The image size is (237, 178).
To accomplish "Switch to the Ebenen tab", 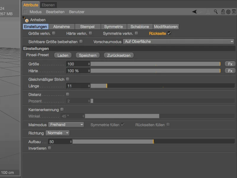I will 48,5.
